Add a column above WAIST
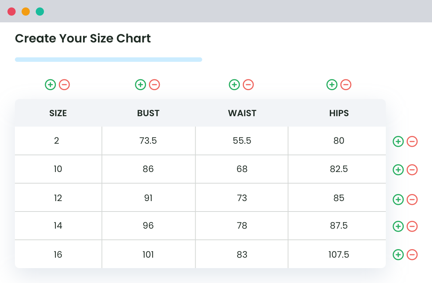 tap(234, 85)
